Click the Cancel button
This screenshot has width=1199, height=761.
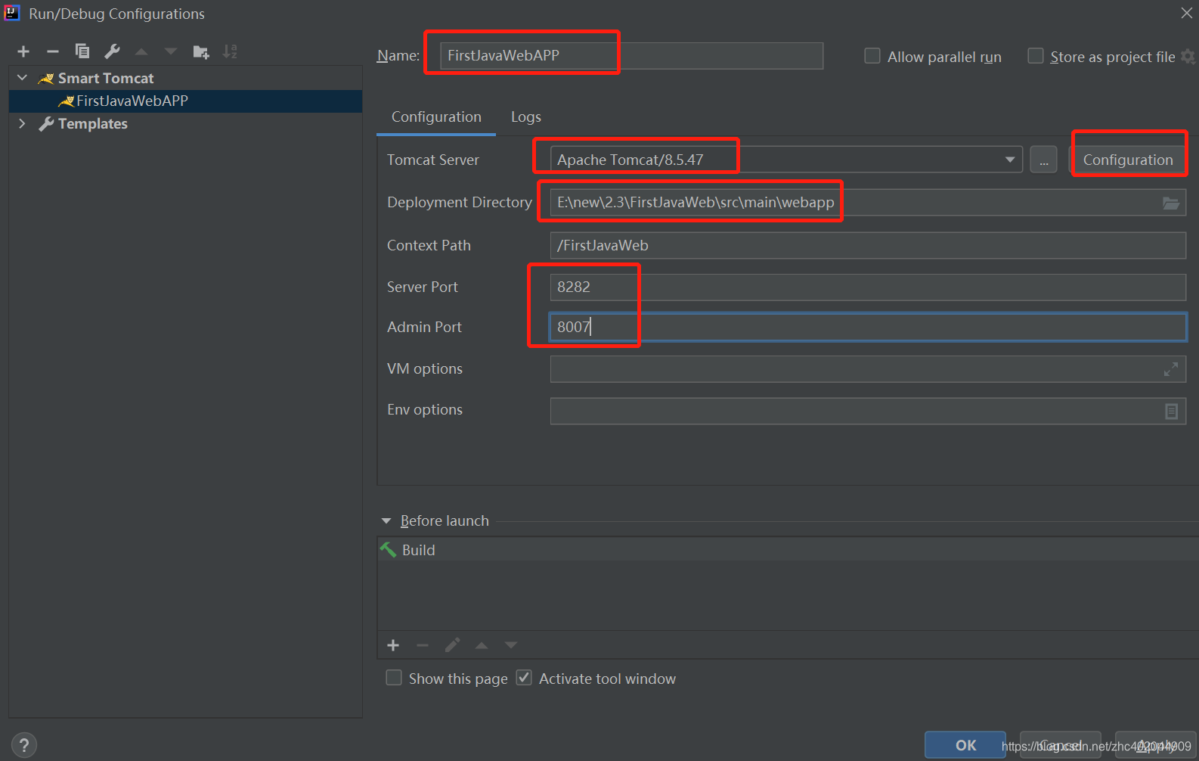[1061, 745]
